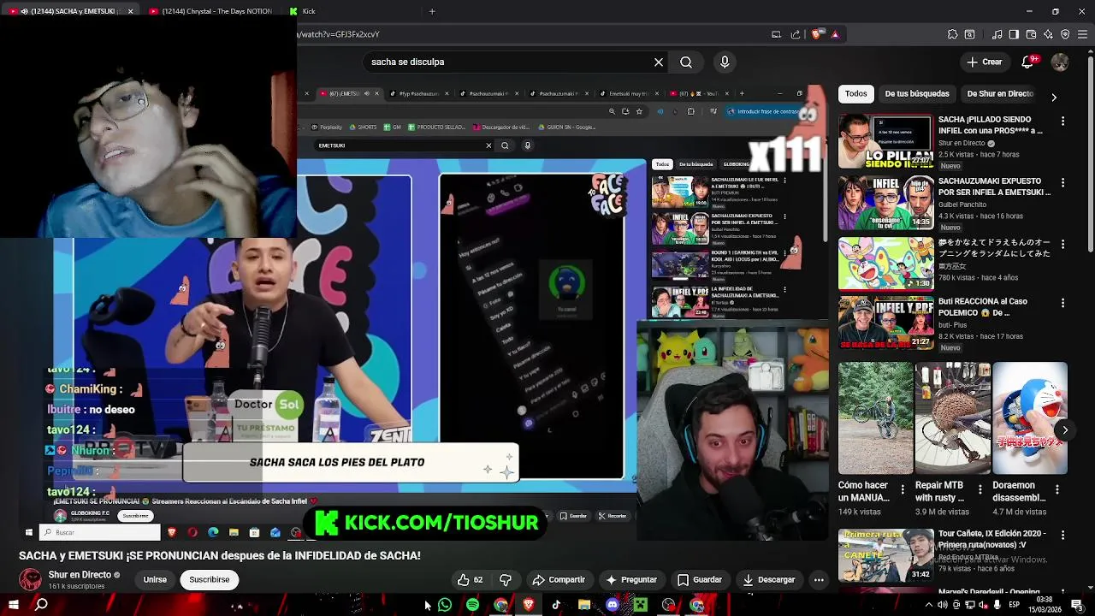Like the video with thumbs up

pos(471,580)
